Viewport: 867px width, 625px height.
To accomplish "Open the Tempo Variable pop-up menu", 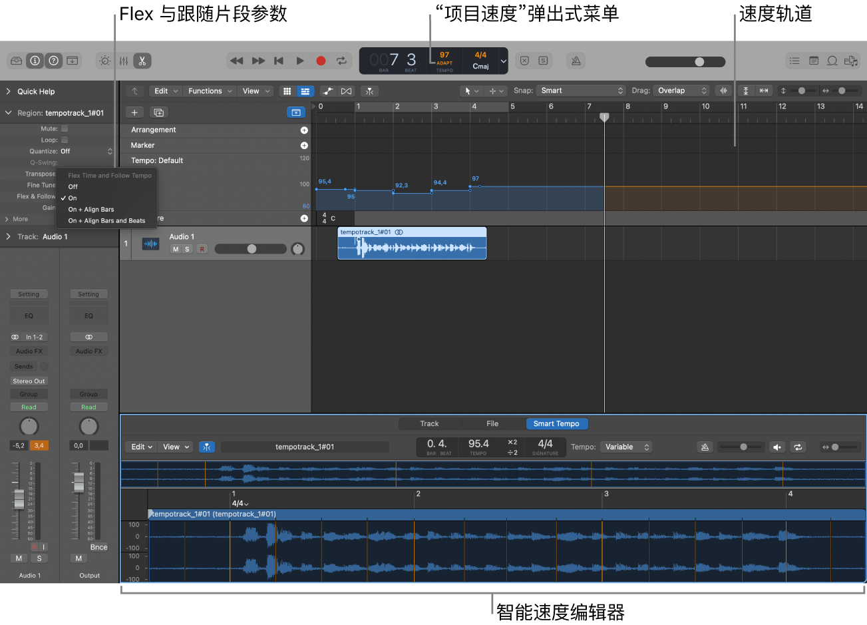I will tap(625, 447).
